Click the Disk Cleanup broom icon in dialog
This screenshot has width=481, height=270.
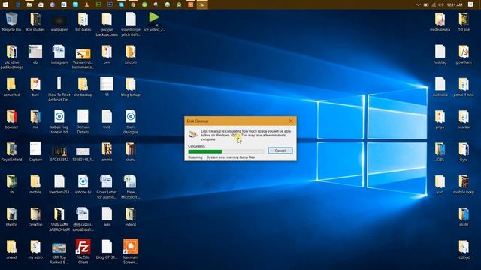click(193, 134)
